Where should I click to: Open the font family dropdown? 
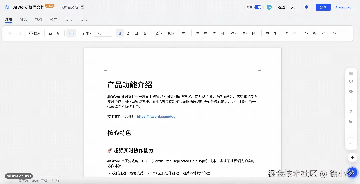pyautogui.click(x=86, y=33)
